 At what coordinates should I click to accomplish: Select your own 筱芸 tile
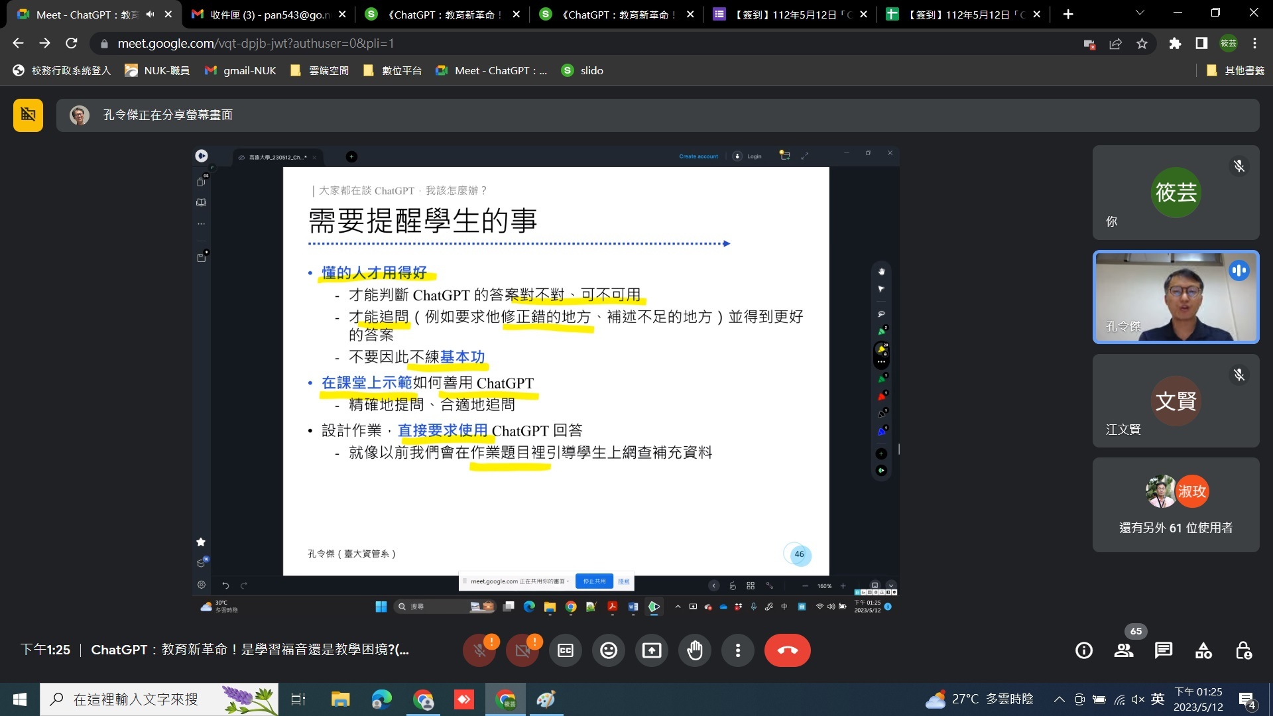(x=1176, y=193)
